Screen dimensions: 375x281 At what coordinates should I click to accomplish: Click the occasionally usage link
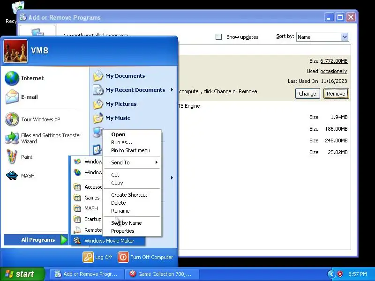coord(334,71)
